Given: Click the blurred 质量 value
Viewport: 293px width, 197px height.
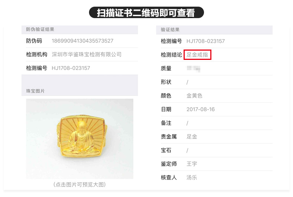Looking at the screenshot, I should click(194, 69).
